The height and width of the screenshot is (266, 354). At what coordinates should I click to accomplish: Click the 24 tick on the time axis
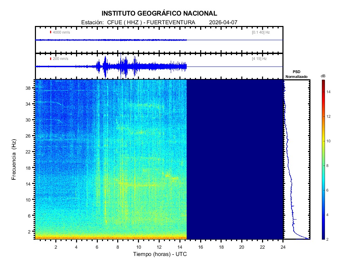point(283,247)
